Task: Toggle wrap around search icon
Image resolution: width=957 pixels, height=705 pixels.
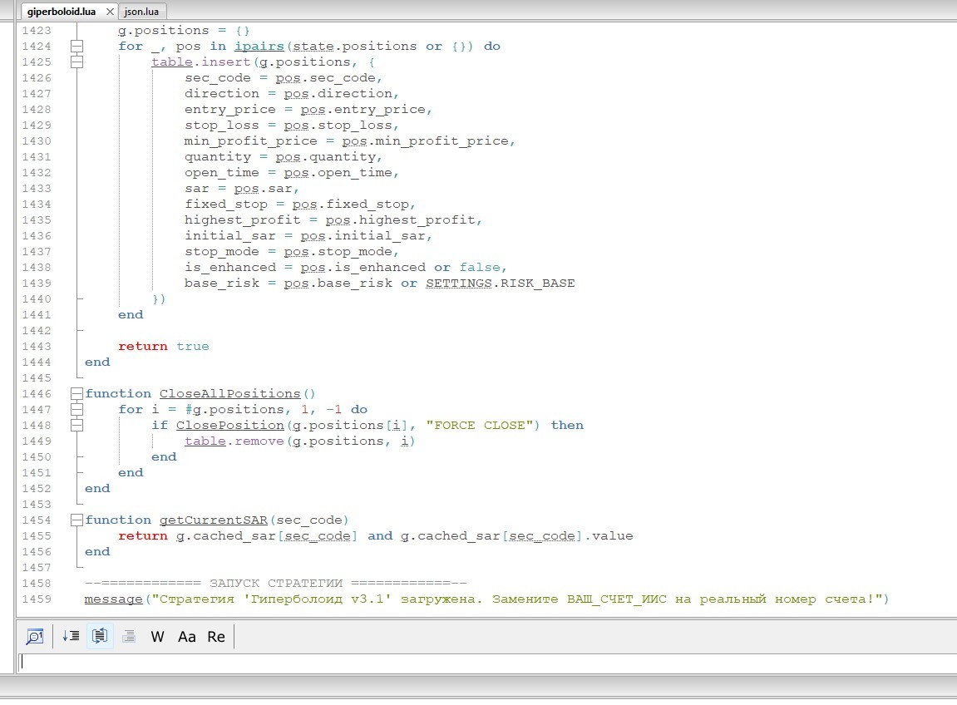Action: click(100, 637)
